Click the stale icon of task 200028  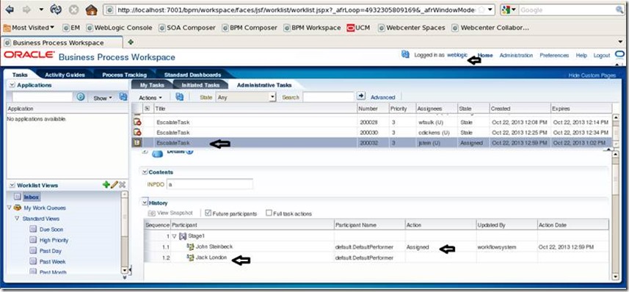tap(137, 122)
